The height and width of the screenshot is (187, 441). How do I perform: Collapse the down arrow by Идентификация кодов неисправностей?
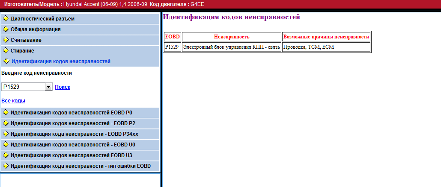(6, 61)
